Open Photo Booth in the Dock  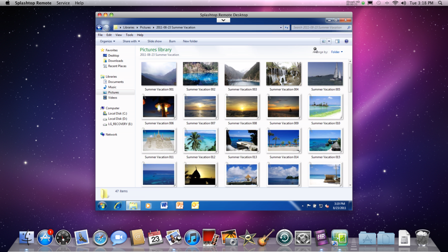pos(211,238)
